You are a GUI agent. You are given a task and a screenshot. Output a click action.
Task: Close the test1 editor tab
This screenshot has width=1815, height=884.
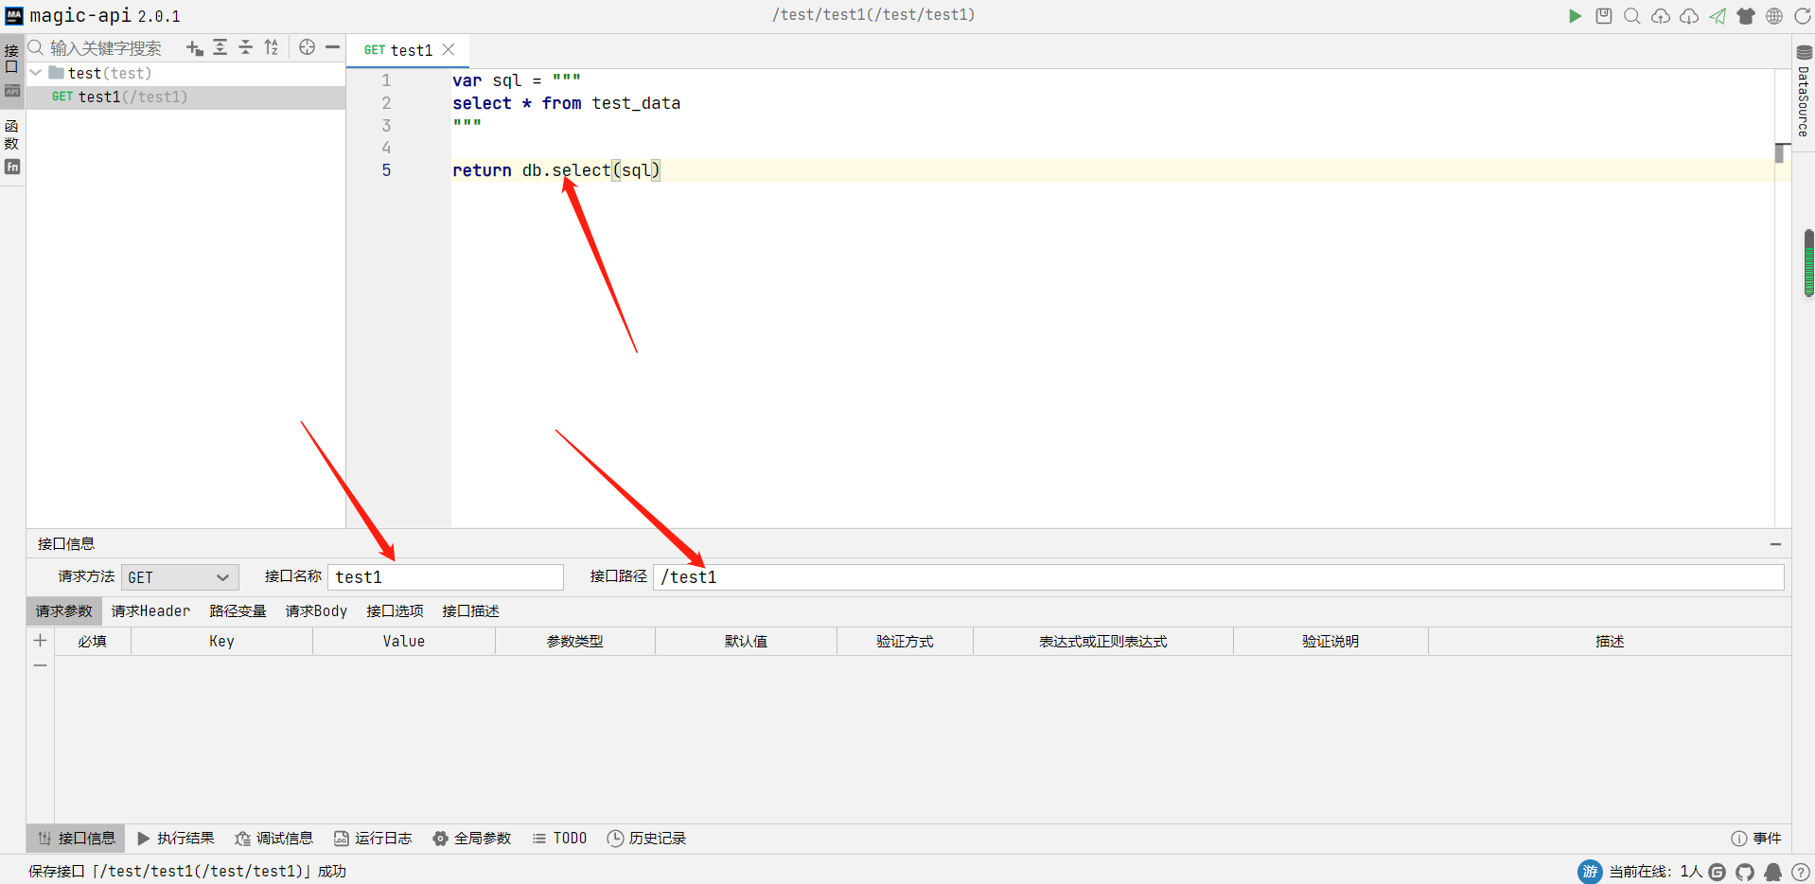tap(449, 50)
